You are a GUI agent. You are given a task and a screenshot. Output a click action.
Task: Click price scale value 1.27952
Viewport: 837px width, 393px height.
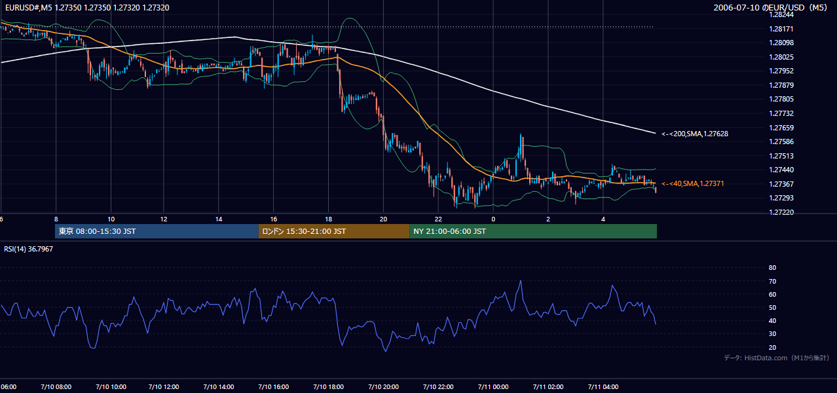[781, 71]
